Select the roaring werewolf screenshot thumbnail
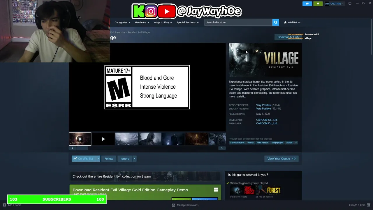This screenshot has height=210, width=373. click(x=150, y=139)
